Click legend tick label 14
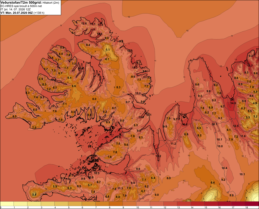This screenshot has height=209, width=259. click(x=192, y=207)
